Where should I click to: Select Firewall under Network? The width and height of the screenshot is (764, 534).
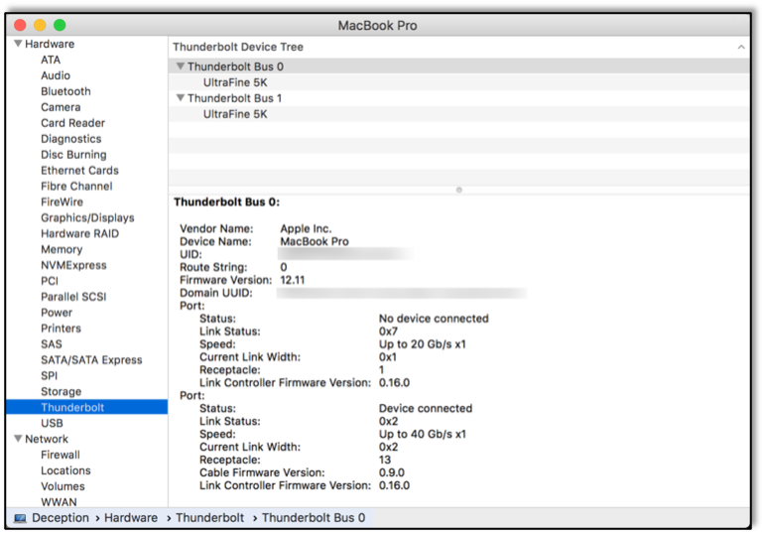click(61, 455)
